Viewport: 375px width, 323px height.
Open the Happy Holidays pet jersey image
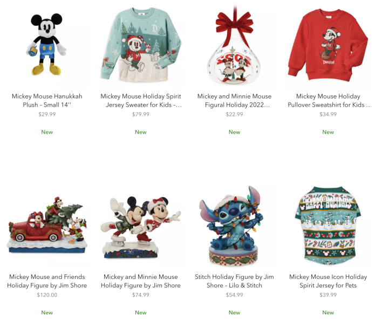click(x=328, y=226)
